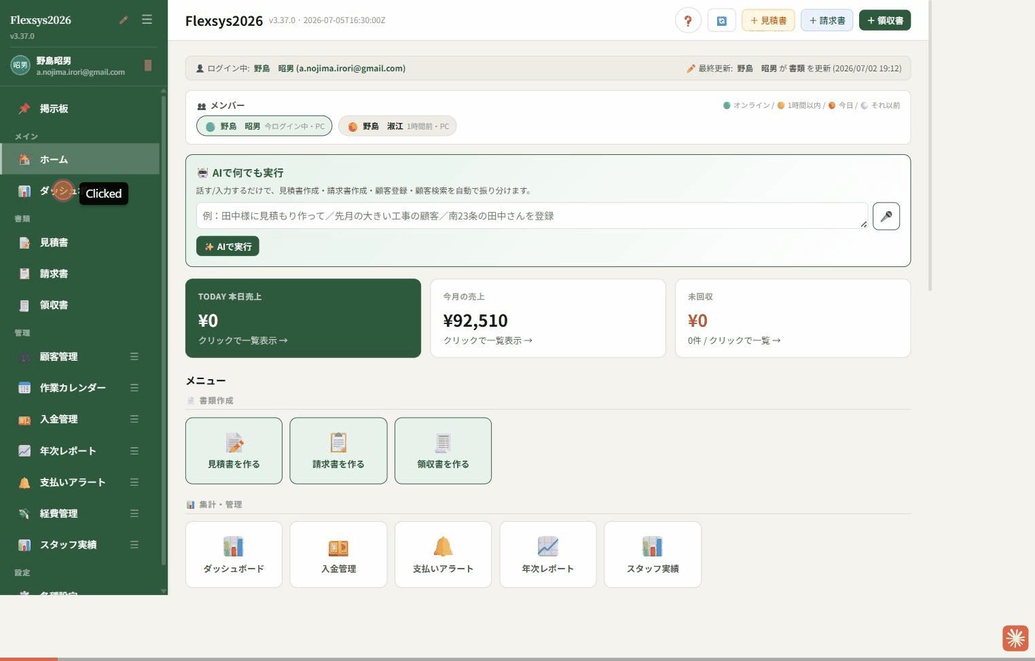Click the handle icon on 支払いアラート row
The width and height of the screenshot is (1035, 661).
pyautogui.click(x=134, y=482)
